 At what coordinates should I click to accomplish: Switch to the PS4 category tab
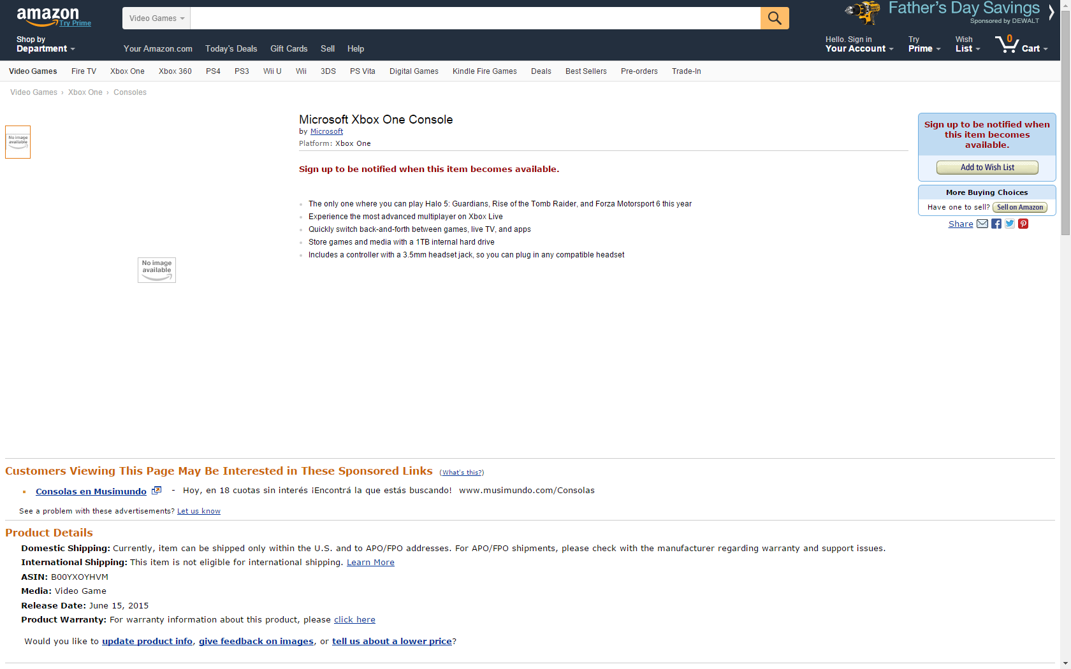(213, 71)
